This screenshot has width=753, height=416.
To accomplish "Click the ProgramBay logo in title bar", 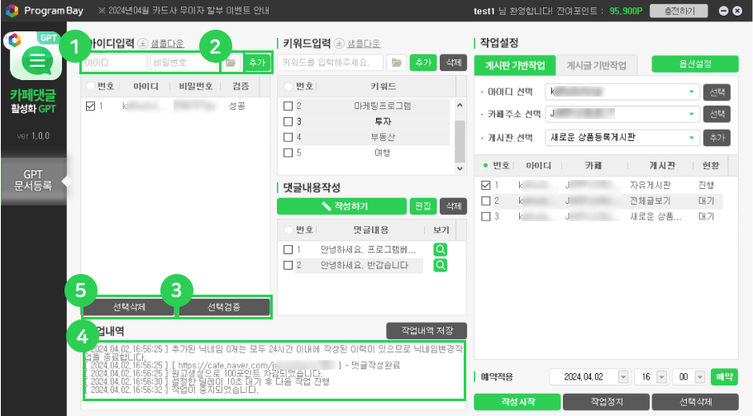I will [x=12, y=11].
